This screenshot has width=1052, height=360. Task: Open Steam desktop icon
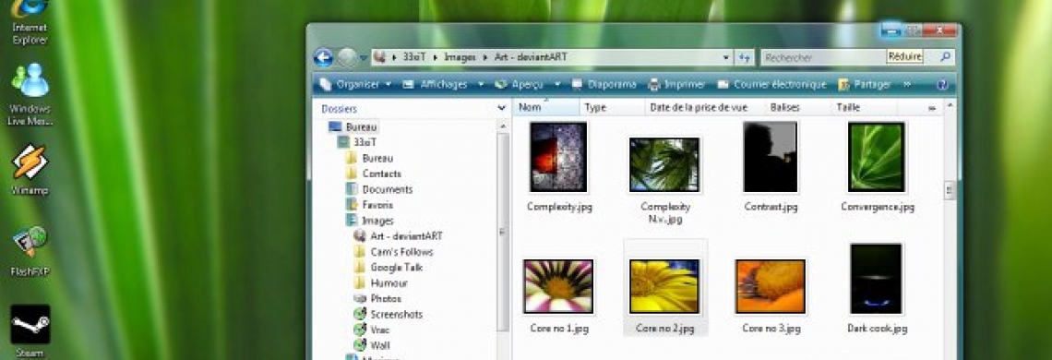pos(30,331)
